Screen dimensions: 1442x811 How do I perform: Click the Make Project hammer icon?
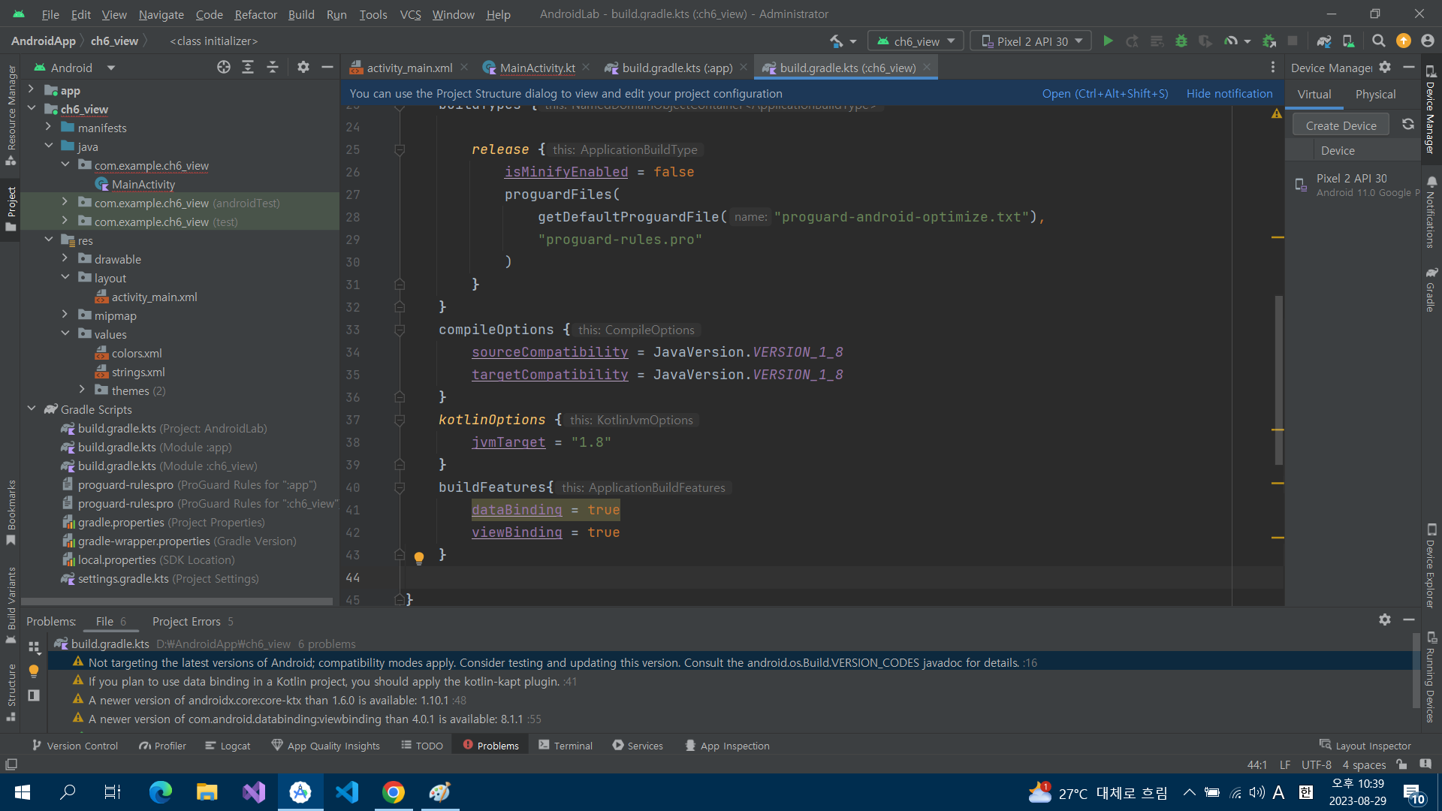click(x=836, y=41)
